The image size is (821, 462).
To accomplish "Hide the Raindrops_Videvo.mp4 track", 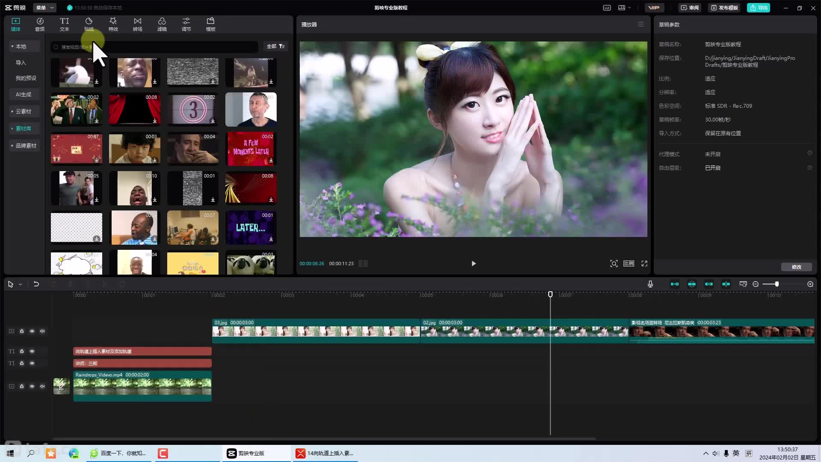I will [32, 386].
